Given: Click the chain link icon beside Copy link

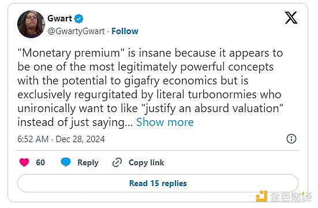Looking at the screenshot, I should (117, 162).
